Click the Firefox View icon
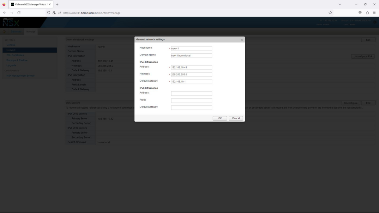The height and width of the screenshot is (213, 379). (x=4, y=4)
